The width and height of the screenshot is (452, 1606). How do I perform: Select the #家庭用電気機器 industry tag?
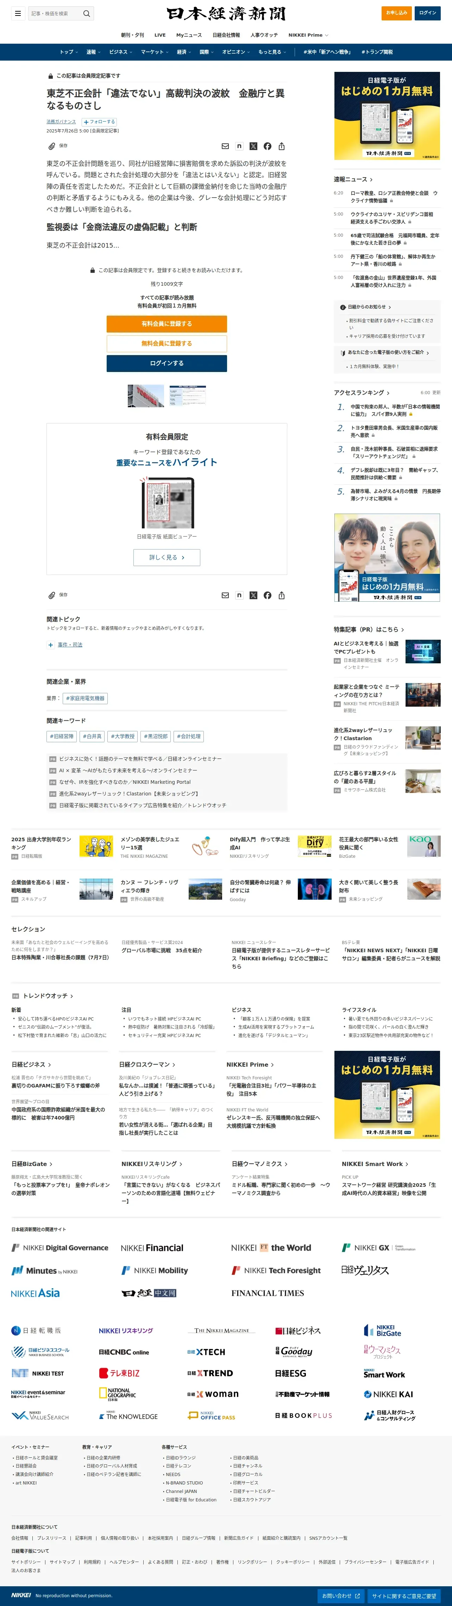click(85, 698)
